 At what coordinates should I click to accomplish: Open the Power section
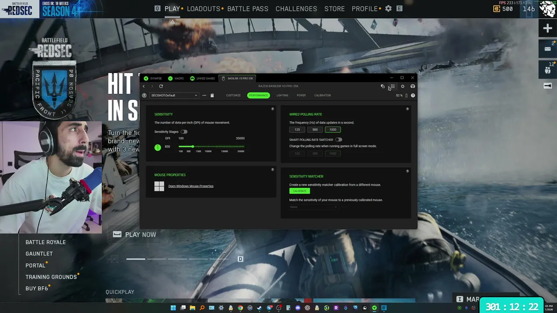pyautogui.click(x=301, y=95)
